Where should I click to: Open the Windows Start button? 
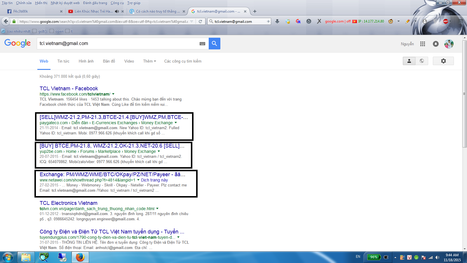8,257
